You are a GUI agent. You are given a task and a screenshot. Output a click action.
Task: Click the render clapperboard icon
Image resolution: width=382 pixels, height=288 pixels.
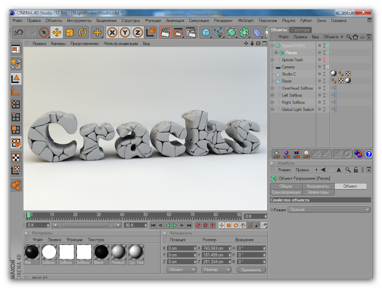[165, 32]
